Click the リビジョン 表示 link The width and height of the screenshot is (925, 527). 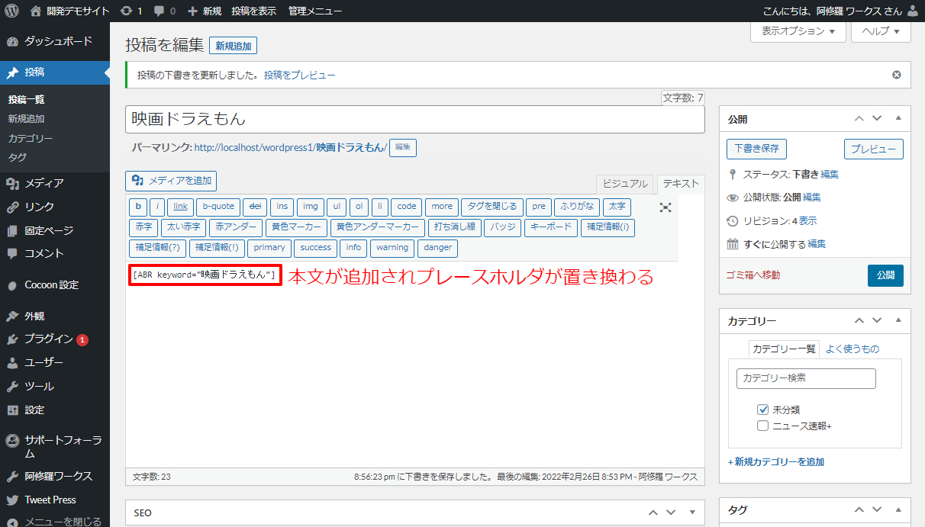(x=808, y=221)
